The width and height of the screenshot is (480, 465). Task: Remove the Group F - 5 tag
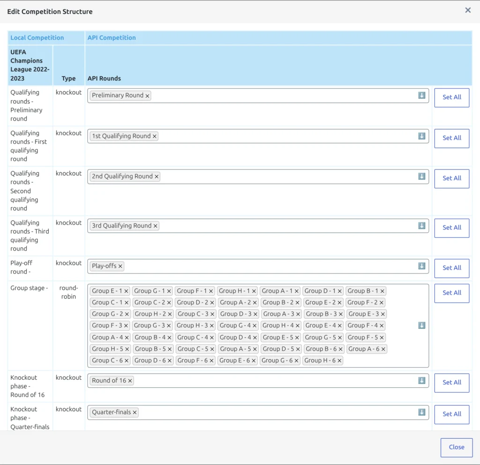[x=382, y=338]
